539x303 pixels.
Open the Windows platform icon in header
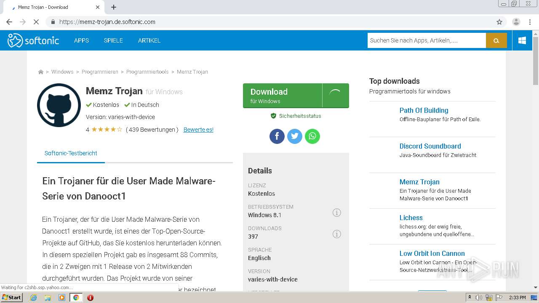pos(522,40)
